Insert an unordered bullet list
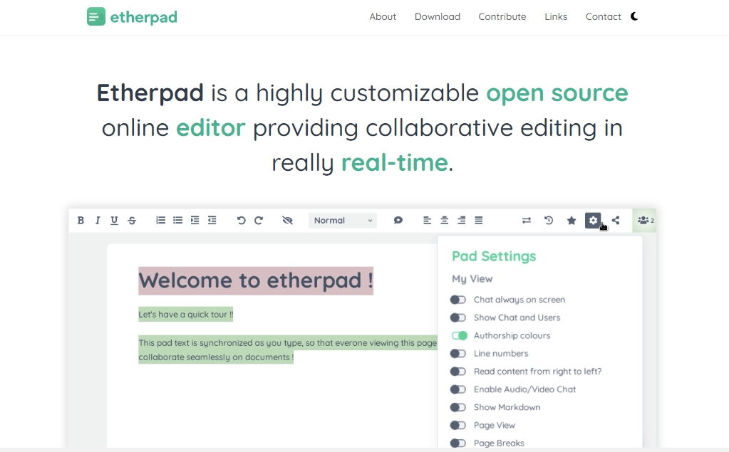The height and width of the screenshot is (452, 729). coord(177,220)
